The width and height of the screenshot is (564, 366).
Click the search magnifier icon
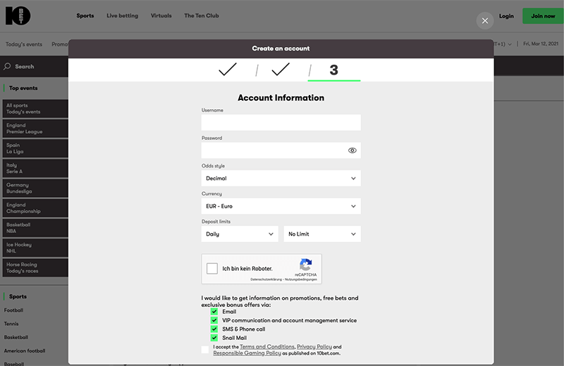[x=8, y=67]
